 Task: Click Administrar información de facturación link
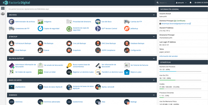(25, 65)
